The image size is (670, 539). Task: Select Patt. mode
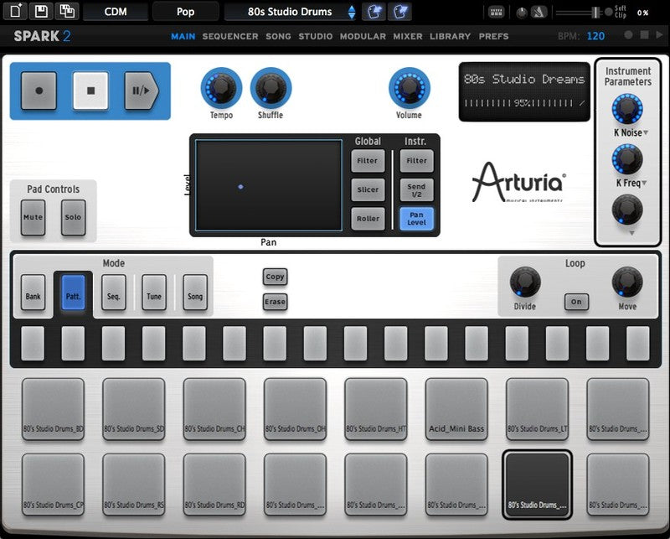[x=73, y=293]
